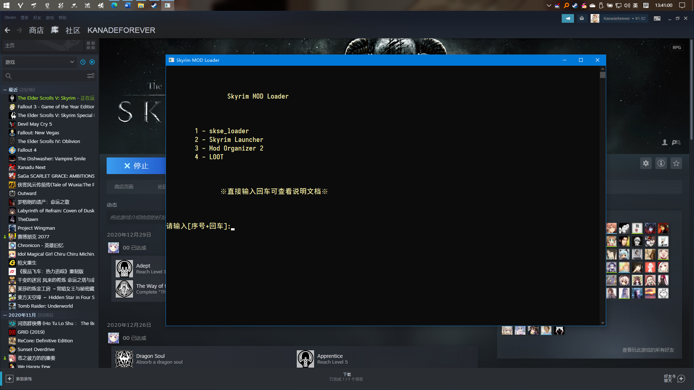Open the 好友 menu in Steam
Viewport: 694px width, 390px height.
click(x=37, y=18)
